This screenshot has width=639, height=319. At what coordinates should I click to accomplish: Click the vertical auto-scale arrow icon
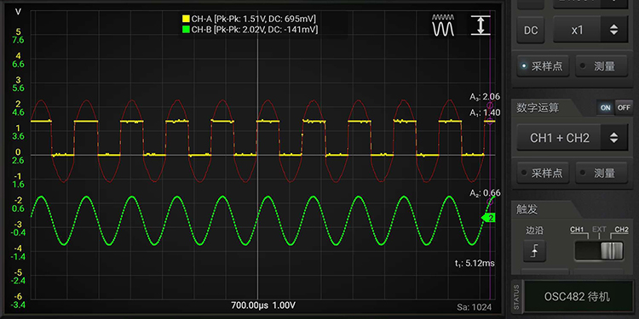(481, 26)
